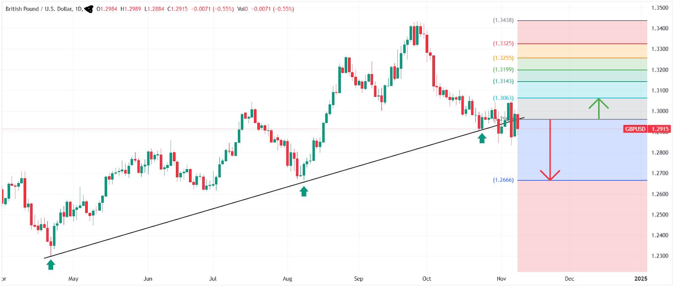Select the green (1.3199) level label
This screenshot has width=675, height=287.
[503, 70]
